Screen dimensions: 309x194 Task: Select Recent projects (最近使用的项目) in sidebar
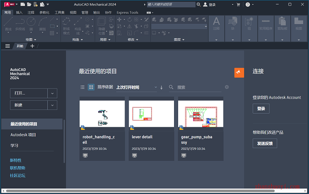32,124
